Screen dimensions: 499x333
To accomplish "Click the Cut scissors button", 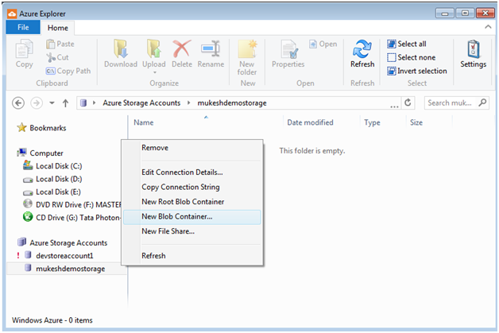I will (x=57, y=57).
